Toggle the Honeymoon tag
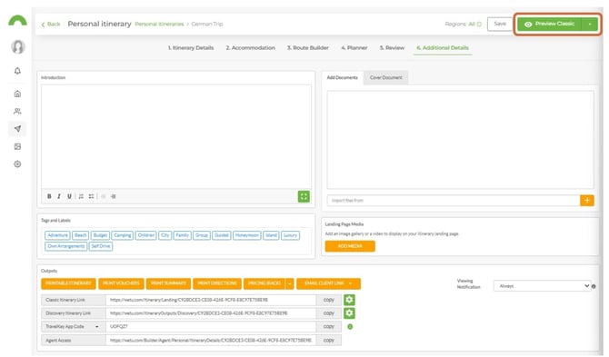This screenshot has height=357, width=609. (x=246, y=235)
